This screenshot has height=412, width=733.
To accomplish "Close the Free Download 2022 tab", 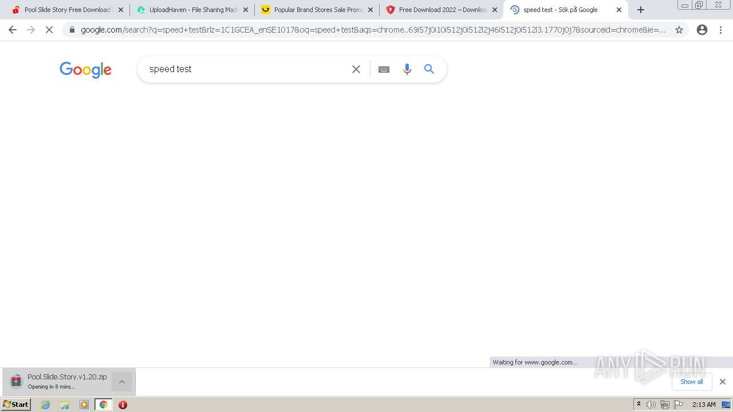I will (x=495, y=10).
